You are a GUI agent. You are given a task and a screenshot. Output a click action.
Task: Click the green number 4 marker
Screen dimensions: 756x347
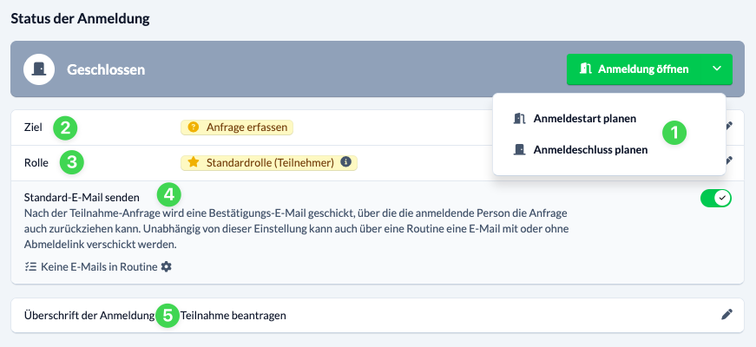coord(168,193)
